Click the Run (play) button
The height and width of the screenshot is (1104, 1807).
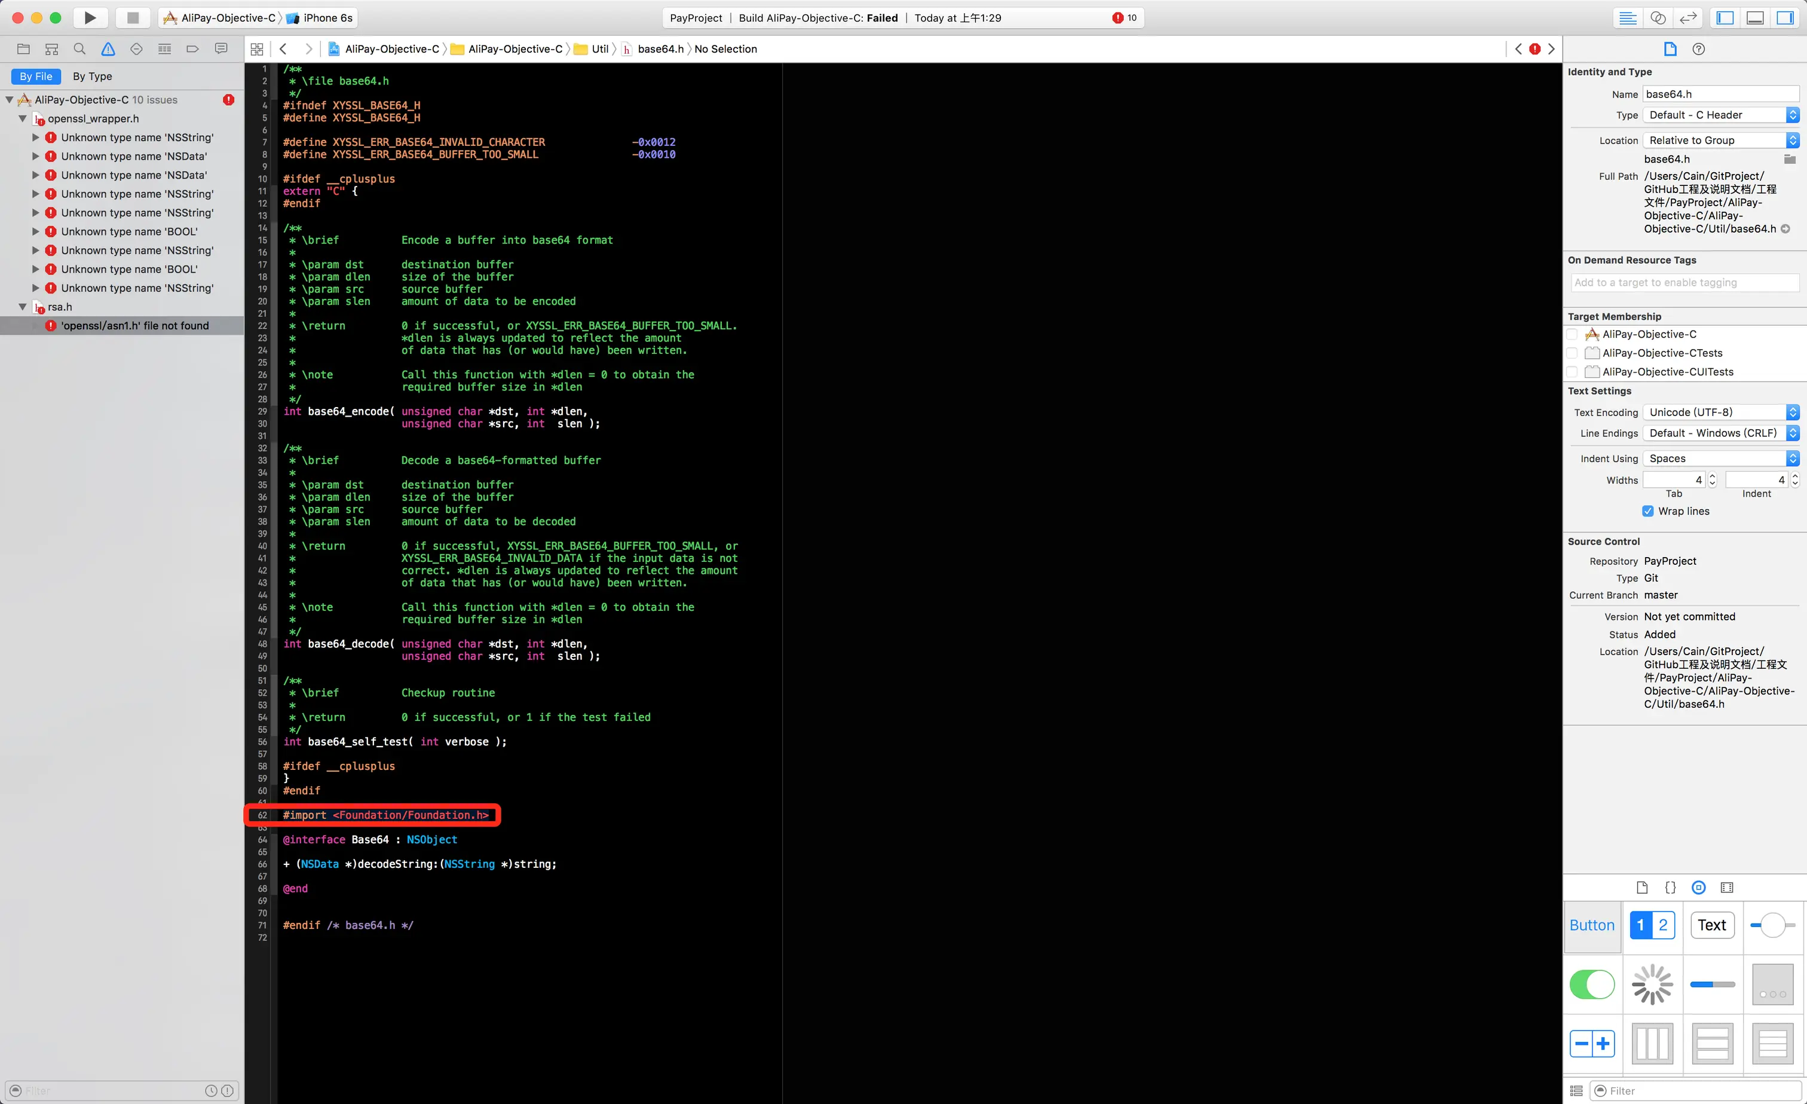click(90, 17)
